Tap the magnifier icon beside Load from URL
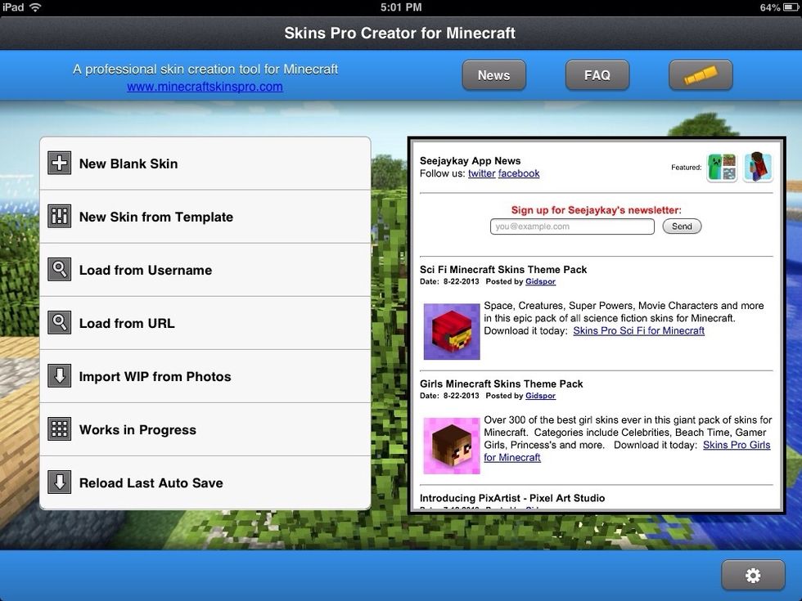 [60, 323]
